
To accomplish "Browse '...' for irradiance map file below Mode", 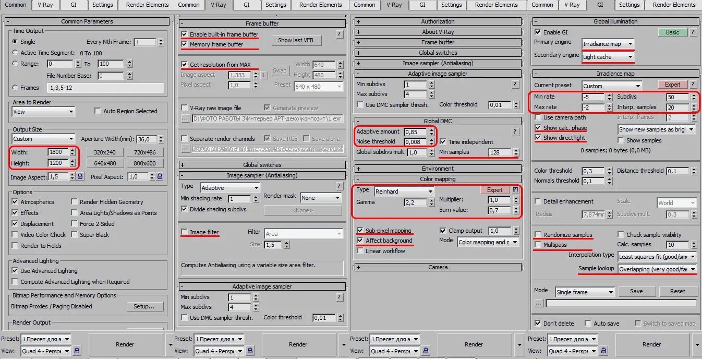I will click(x=539, y=303).
